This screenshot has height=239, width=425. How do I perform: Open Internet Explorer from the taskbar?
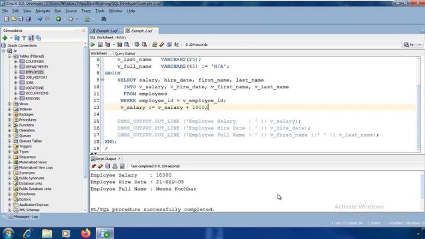click(28, 233)
